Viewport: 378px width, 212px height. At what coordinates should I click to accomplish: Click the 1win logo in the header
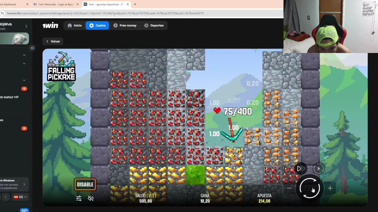[50, 26]
